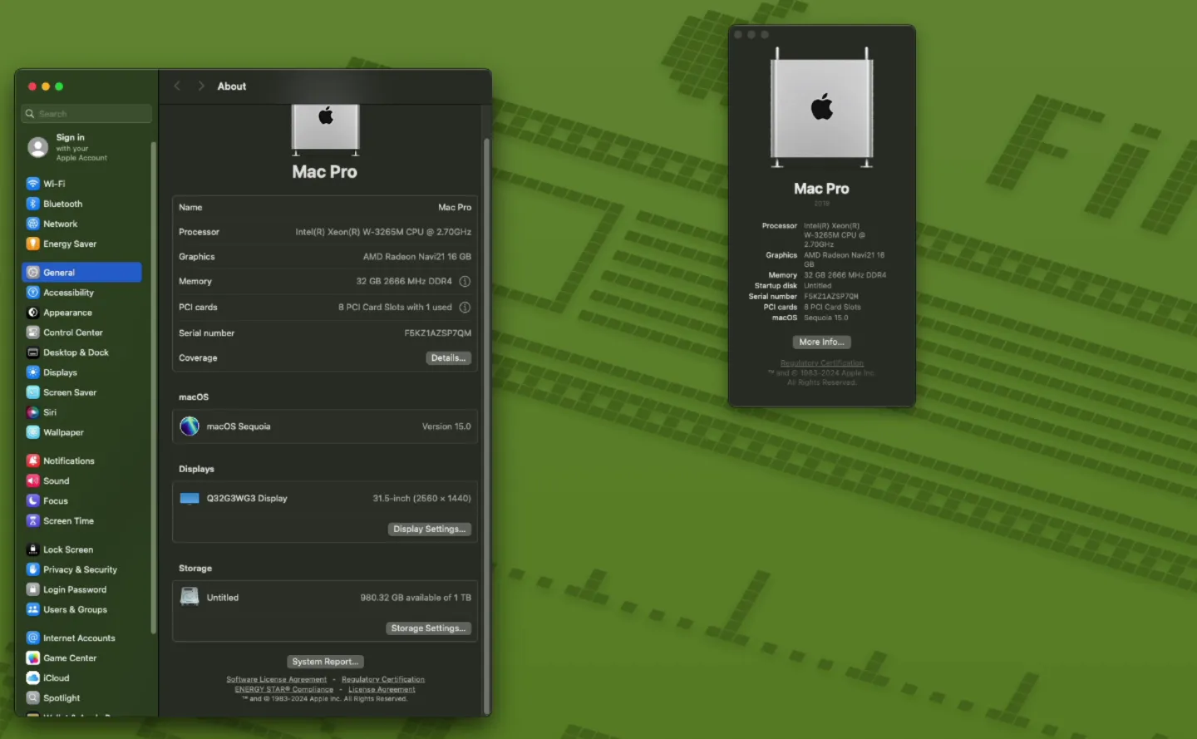Click the Search field in sidebar
This screenshot has width=1197, height=739.
[87, 114]
